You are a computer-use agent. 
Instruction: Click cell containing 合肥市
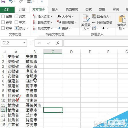tap(34, 76)
